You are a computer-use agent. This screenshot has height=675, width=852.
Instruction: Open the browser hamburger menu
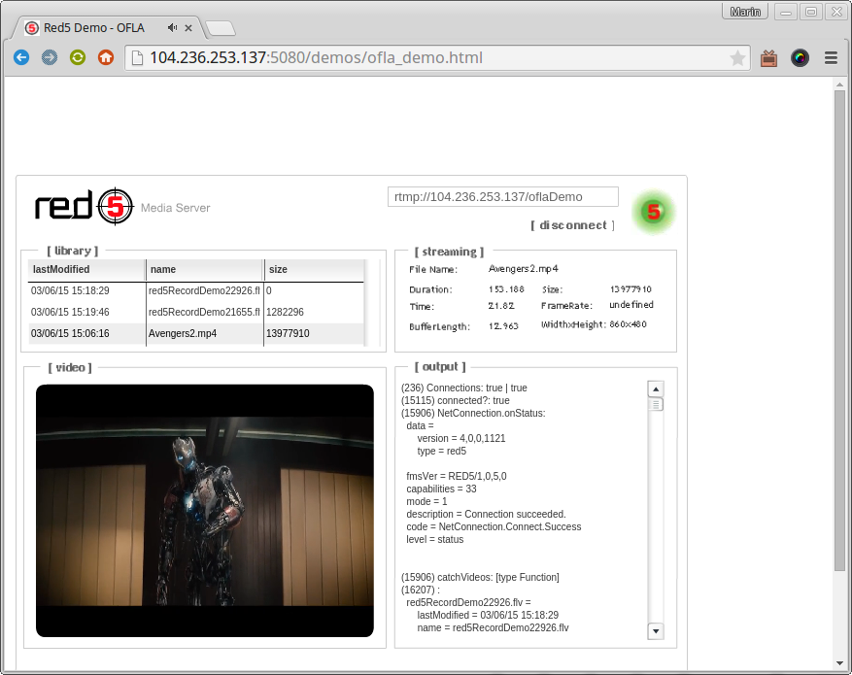[831, 57]
